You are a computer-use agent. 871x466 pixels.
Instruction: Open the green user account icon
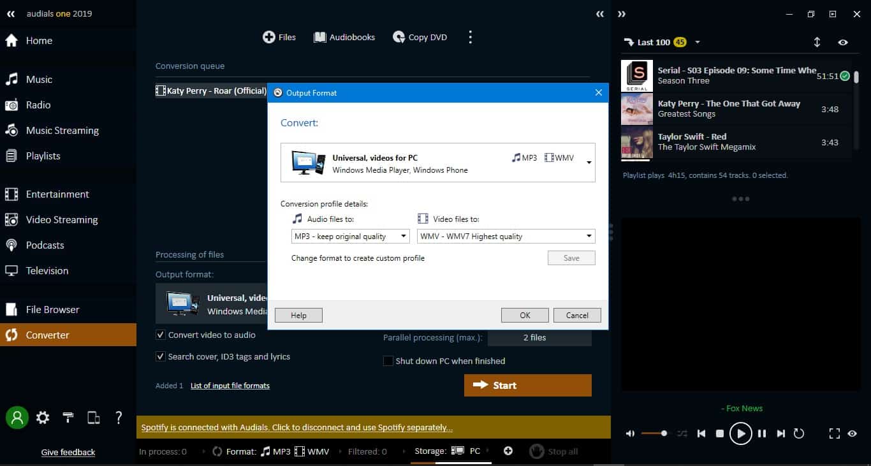[17, 418]
